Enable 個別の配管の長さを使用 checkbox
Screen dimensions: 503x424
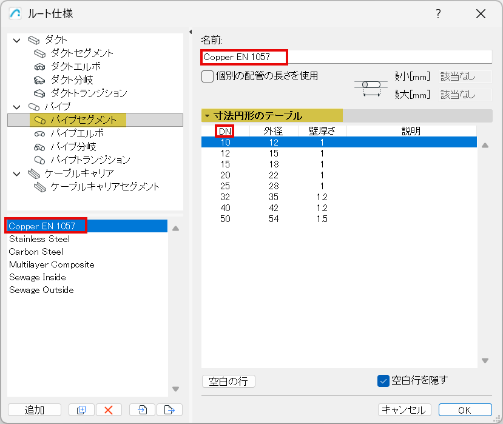point(208,76)
